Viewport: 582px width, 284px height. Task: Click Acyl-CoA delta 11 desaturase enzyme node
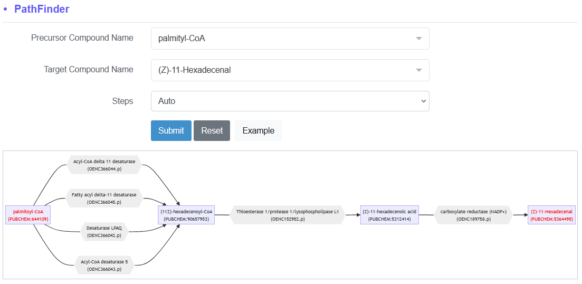tap(104, 165)
